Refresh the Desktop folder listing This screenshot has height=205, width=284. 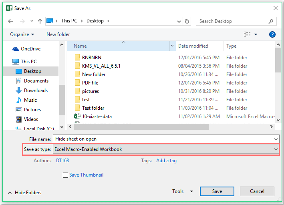tap(187, 21)
